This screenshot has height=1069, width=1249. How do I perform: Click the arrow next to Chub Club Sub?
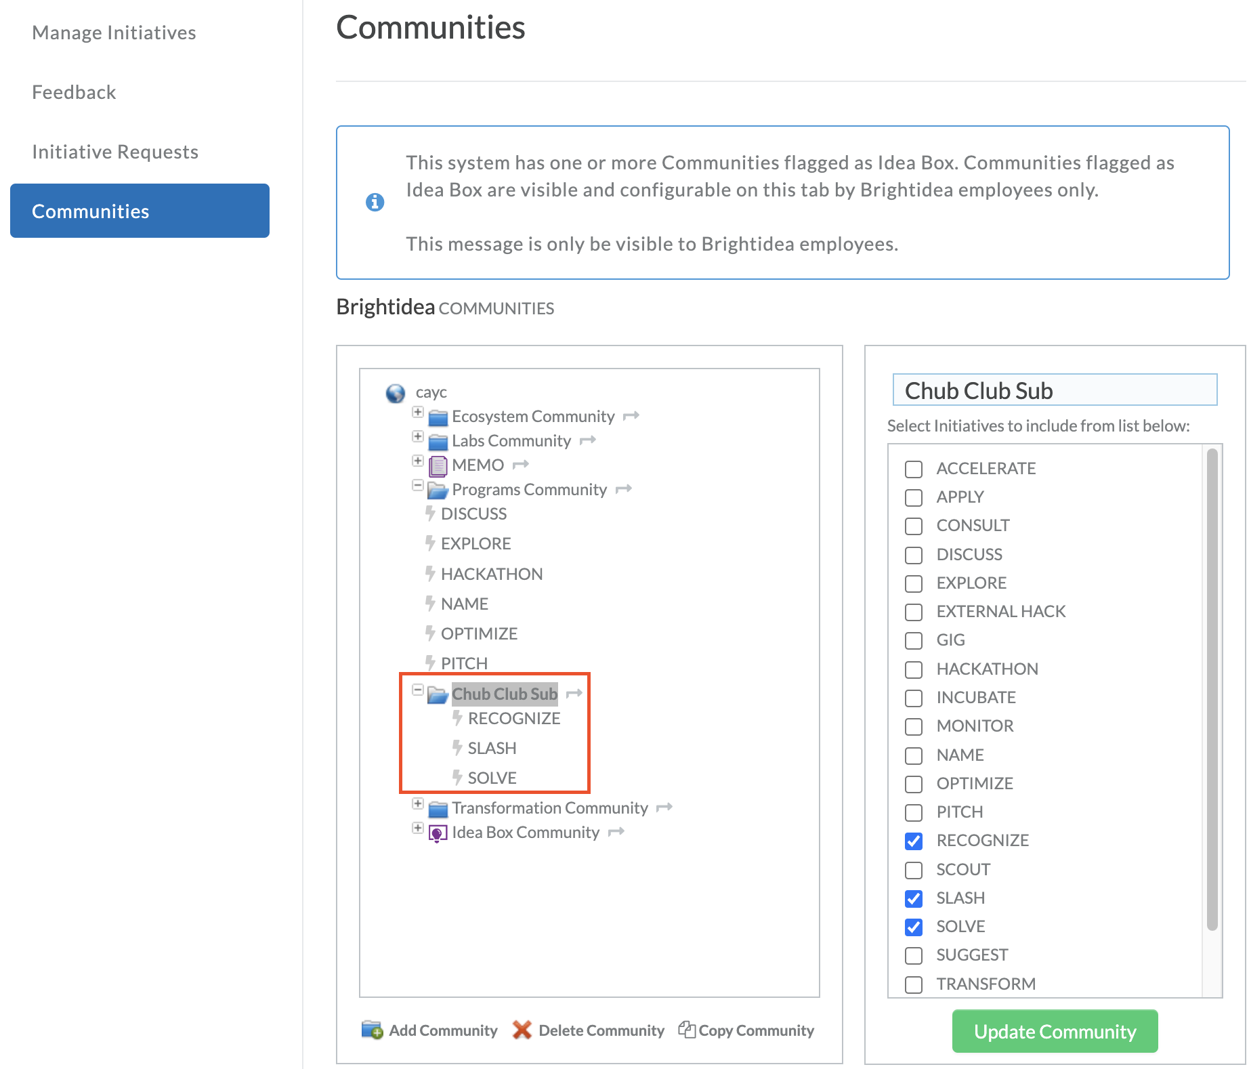574,693
